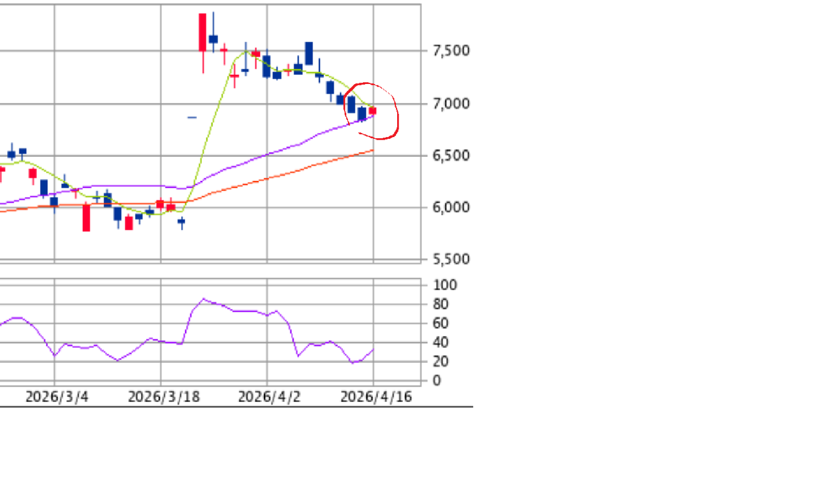The width and height of the screenshot is (828, 486).
Task: Click the 6,000 price axis label
Action: tap(451, 207)
